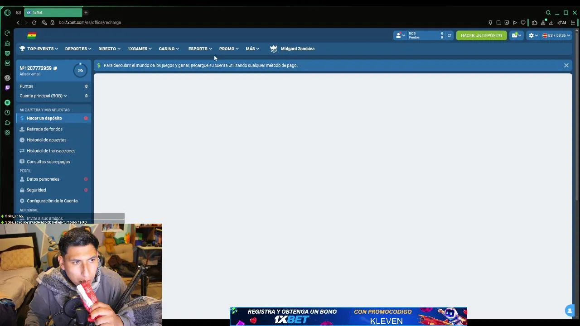Click the 1XBET promo banner
Viewport: 580px width, 326px height.
[x=348, y=316]
